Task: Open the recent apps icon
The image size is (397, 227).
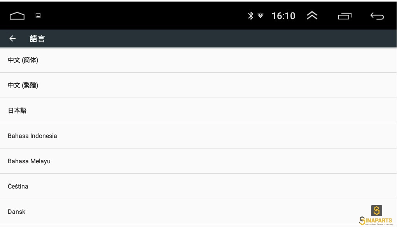Action: coord(345,16)
